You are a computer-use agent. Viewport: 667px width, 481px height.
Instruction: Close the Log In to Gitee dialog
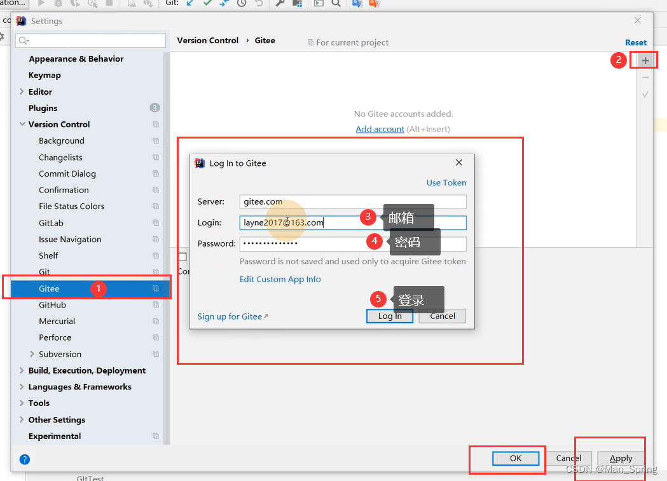pos(458,163)
